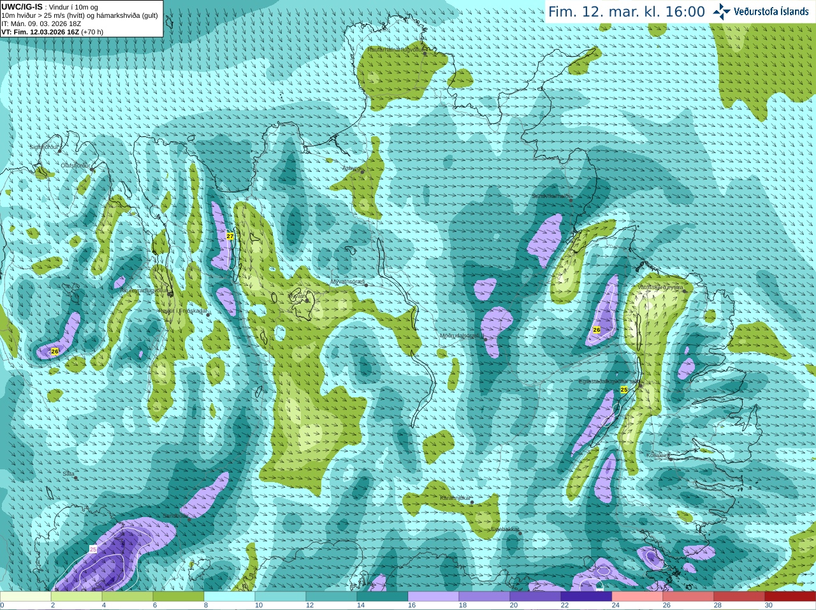
Task: Click the Raufarhafnarflugvöllur station label
Action: [395, 49]
